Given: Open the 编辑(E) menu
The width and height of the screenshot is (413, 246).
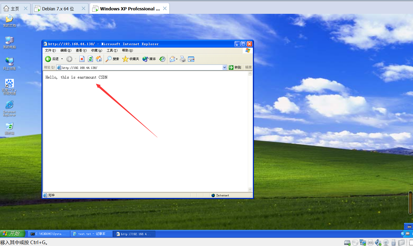Looking at the screenshot, I should 66,50.
